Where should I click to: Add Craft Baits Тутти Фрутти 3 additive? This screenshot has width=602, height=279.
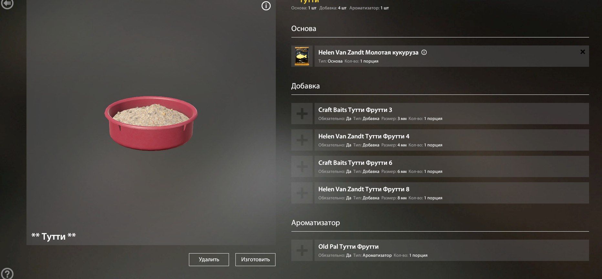coord(302,114)
